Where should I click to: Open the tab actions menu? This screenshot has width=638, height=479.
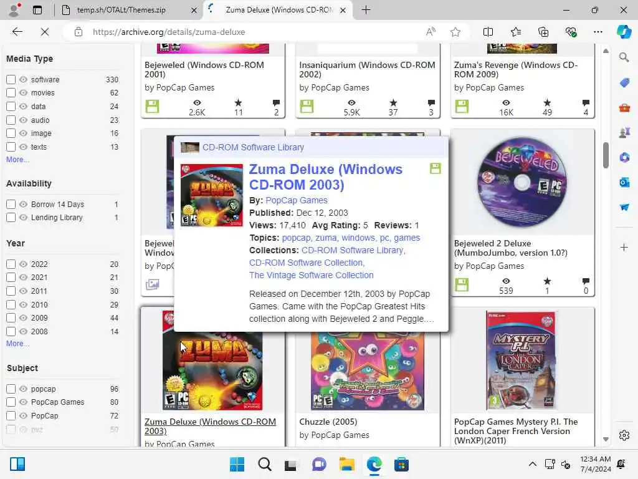[x=37, y=10]
